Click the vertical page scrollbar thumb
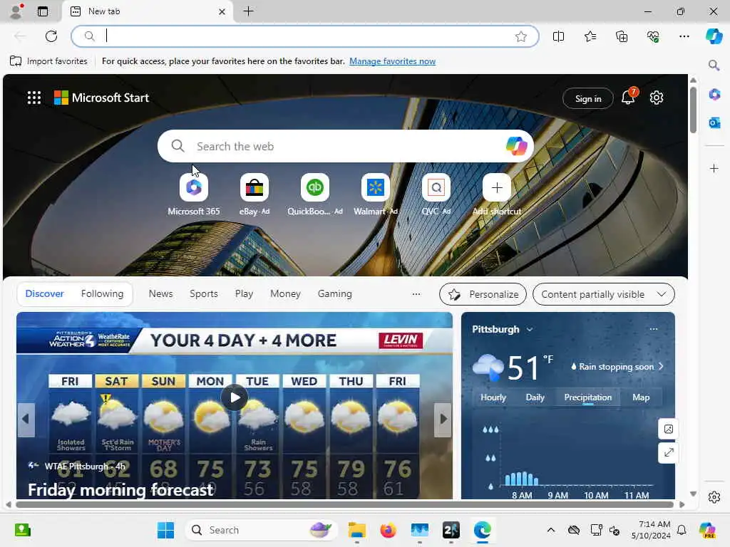 [693, 110]
